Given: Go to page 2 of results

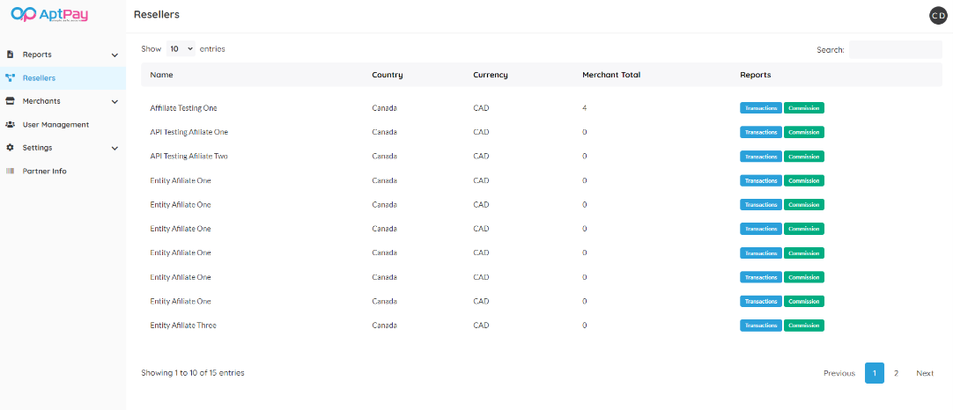Looking at the screenshot, I should [896, 373].
